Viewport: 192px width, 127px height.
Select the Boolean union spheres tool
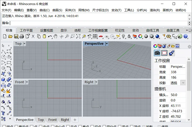[9, 80]
